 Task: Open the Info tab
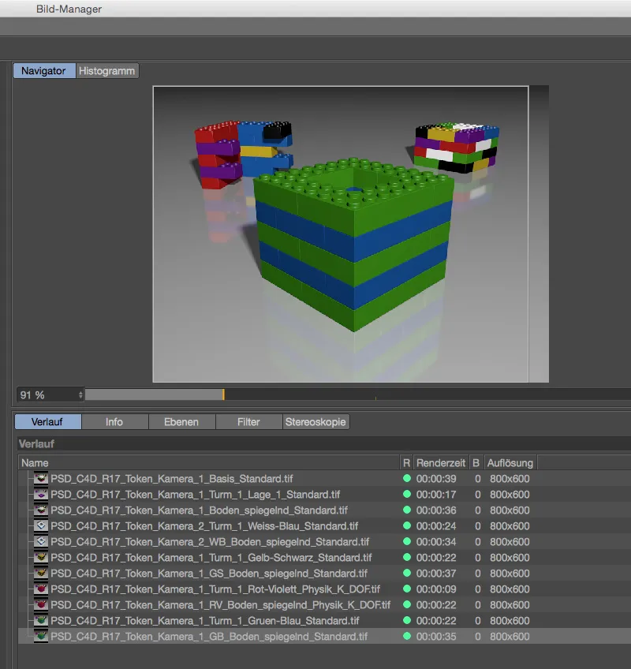click(114, 422)
